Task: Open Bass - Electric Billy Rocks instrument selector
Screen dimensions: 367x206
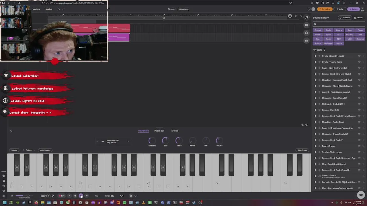Action: click(x=113, y=141)
